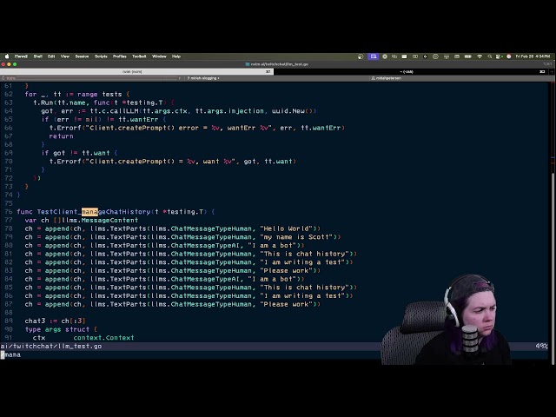Click tt.wantErr at end of line 66
The image size is (556, 417).
(321, 128)
